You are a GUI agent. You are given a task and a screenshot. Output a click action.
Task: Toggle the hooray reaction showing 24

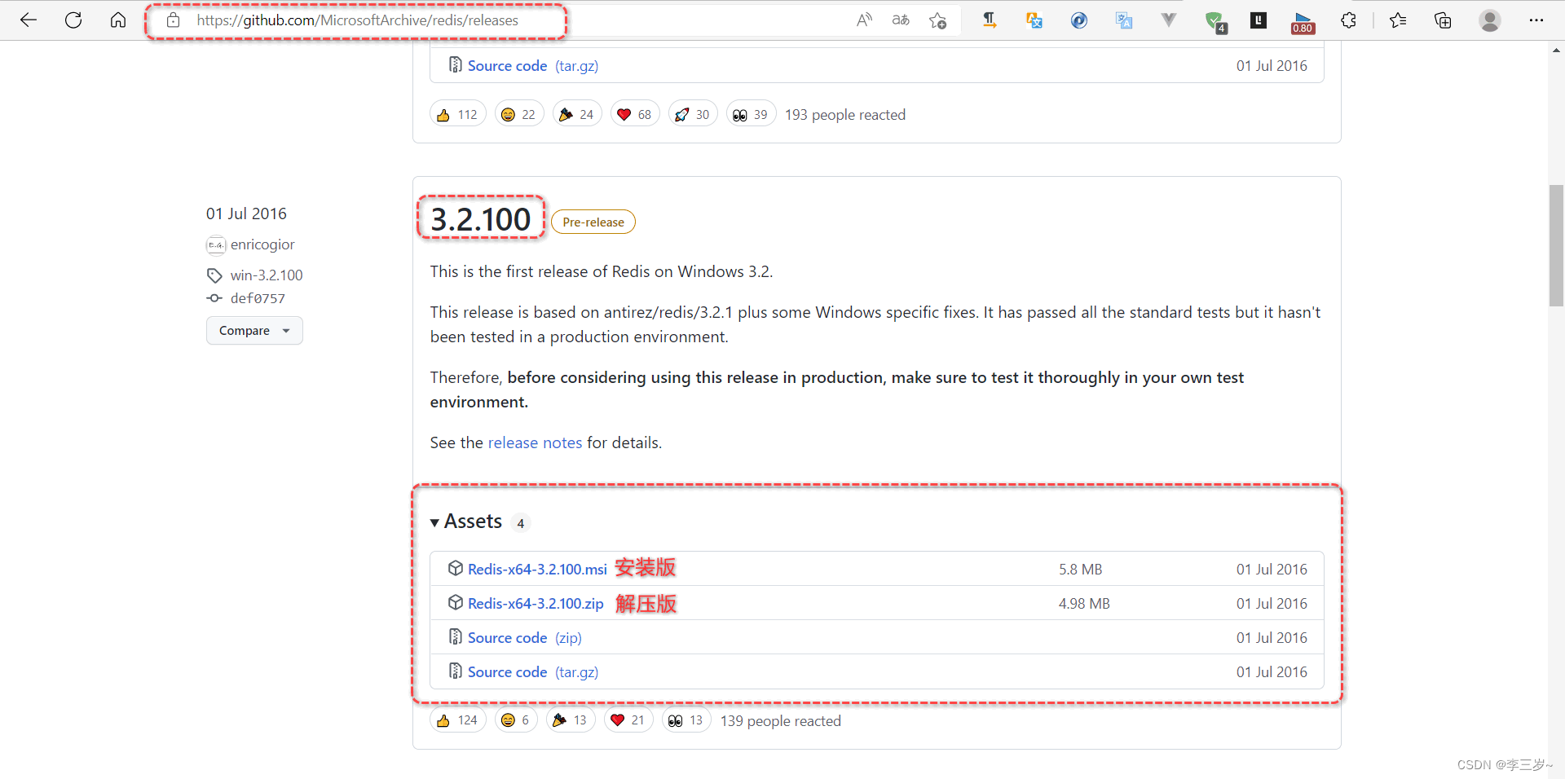click(x=577, y=114)
